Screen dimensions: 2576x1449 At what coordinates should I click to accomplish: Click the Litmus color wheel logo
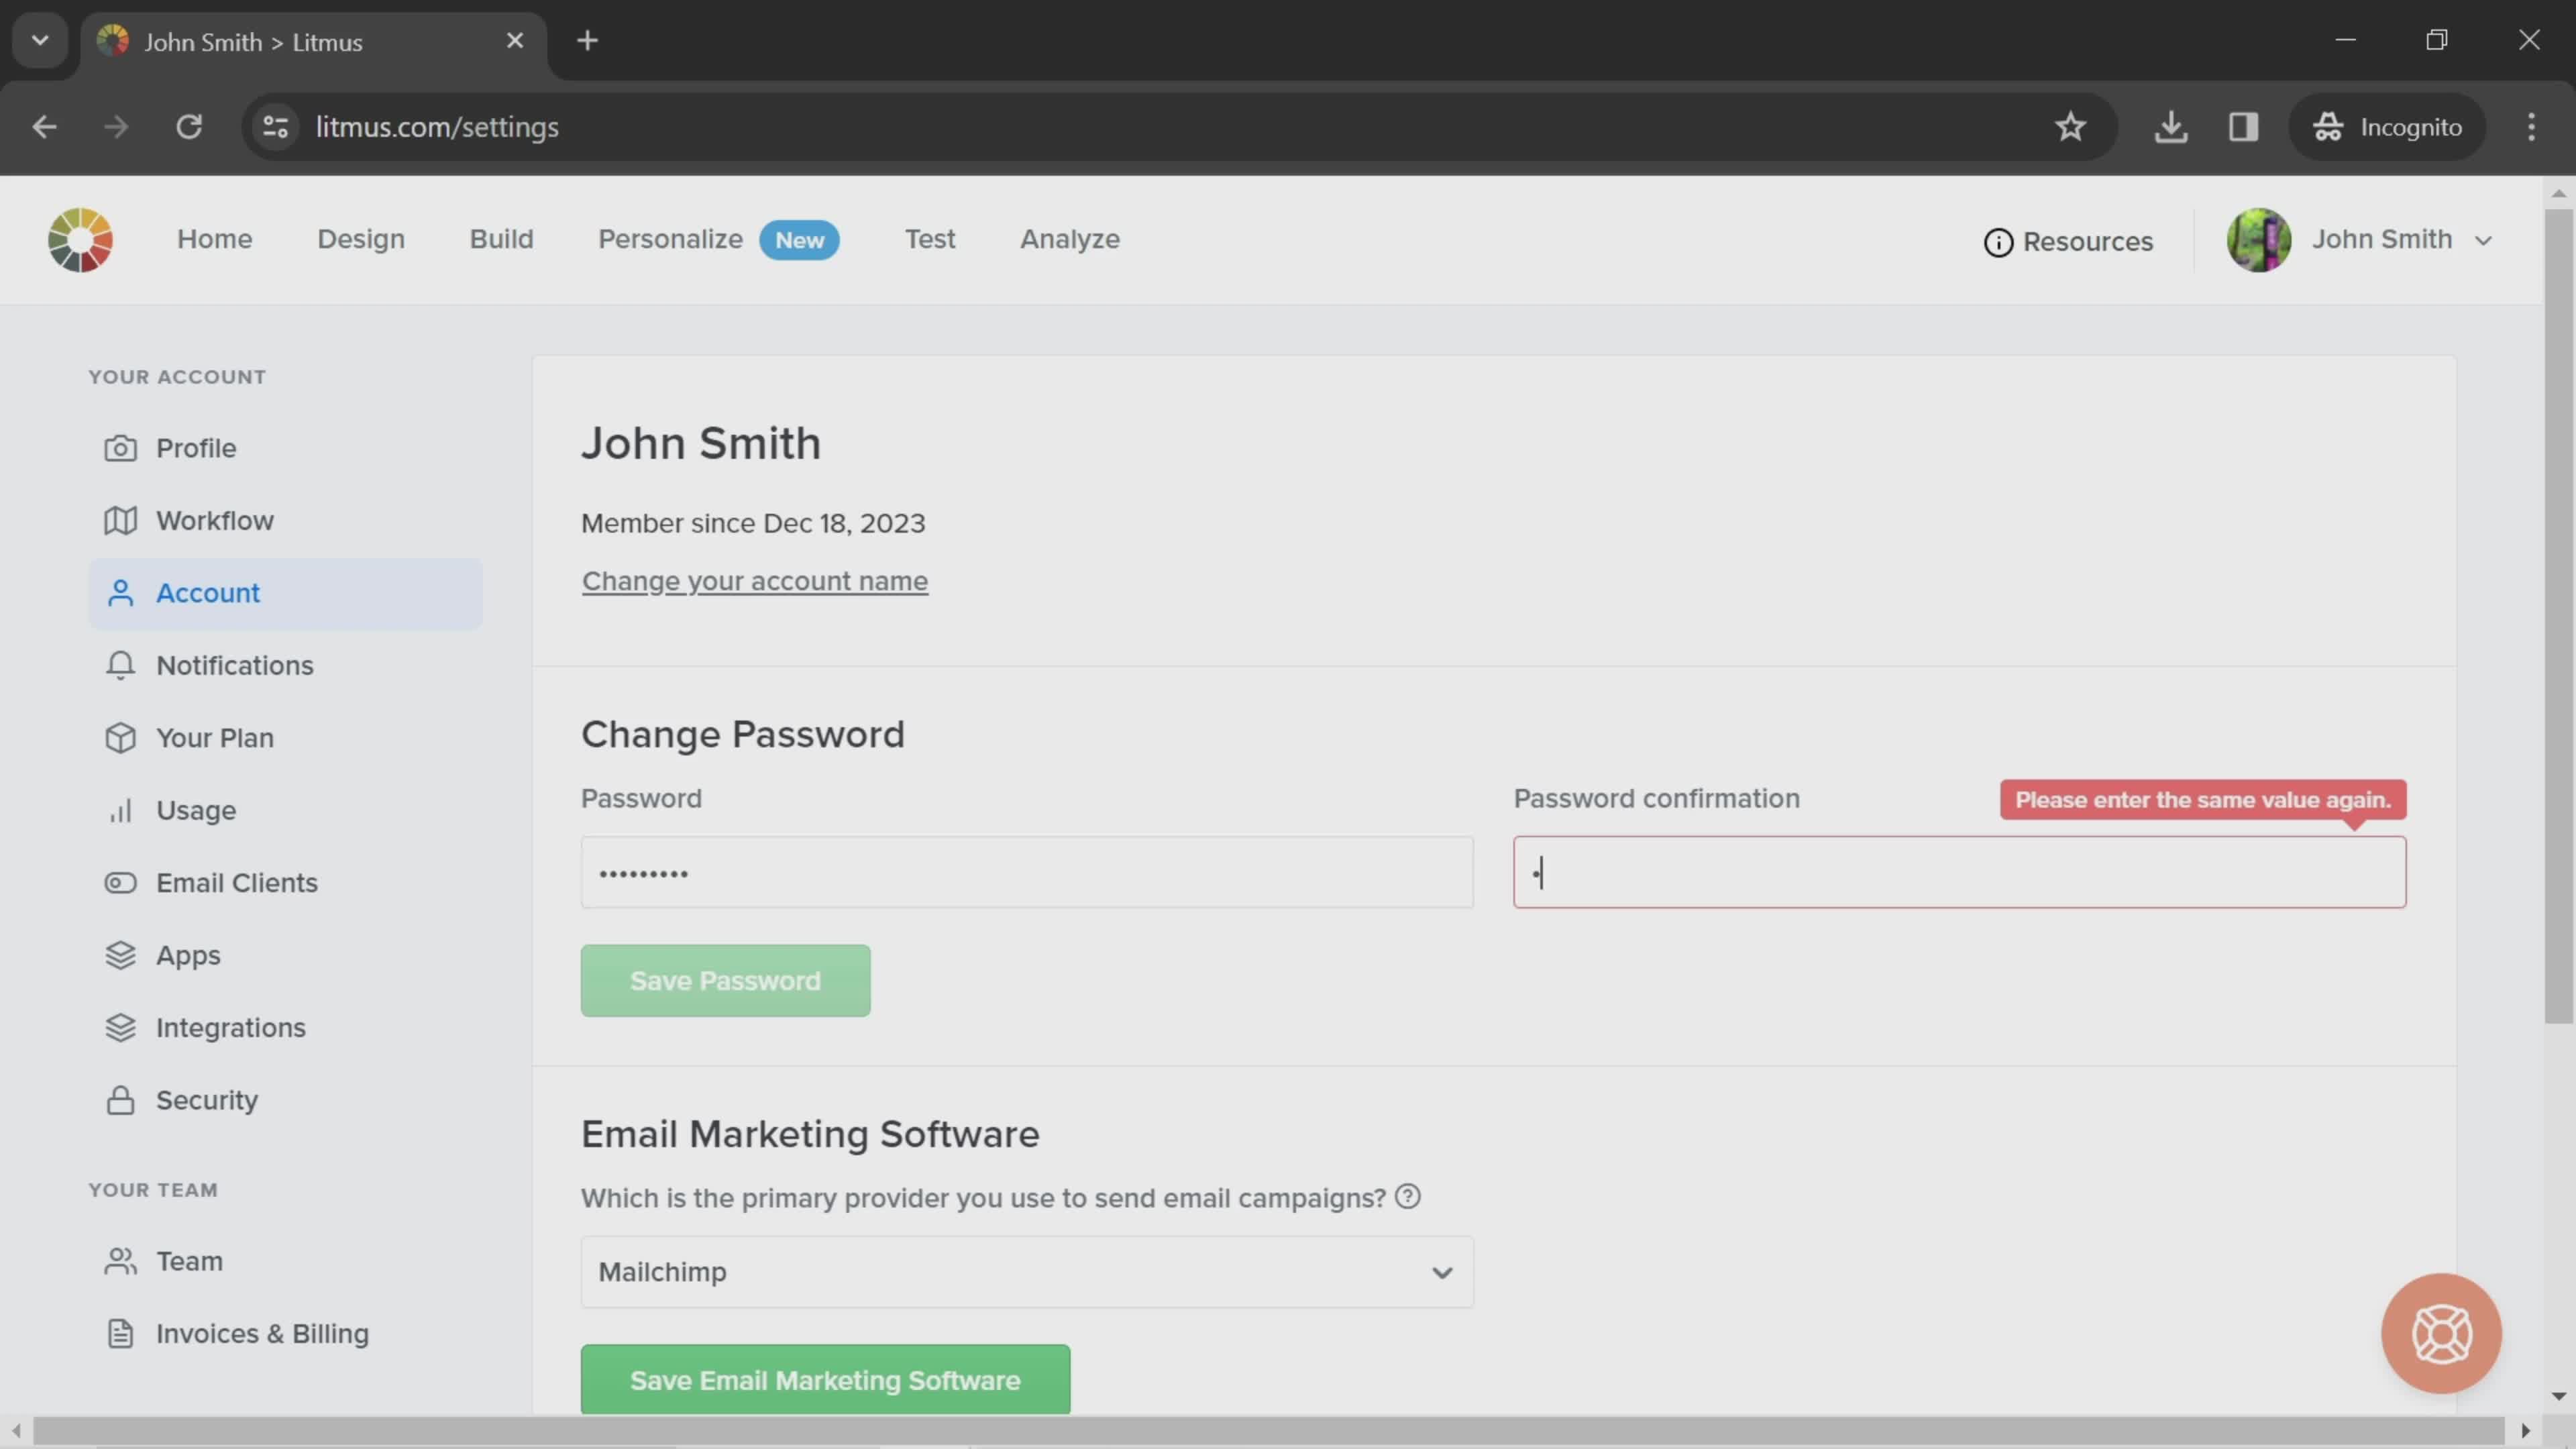pyautogui.click(x=80, y=240)
